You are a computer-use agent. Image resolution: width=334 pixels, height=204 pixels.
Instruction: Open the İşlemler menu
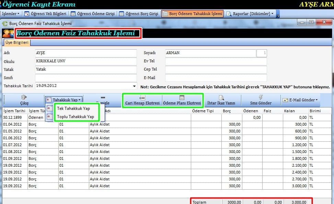(x=11, y=14)
